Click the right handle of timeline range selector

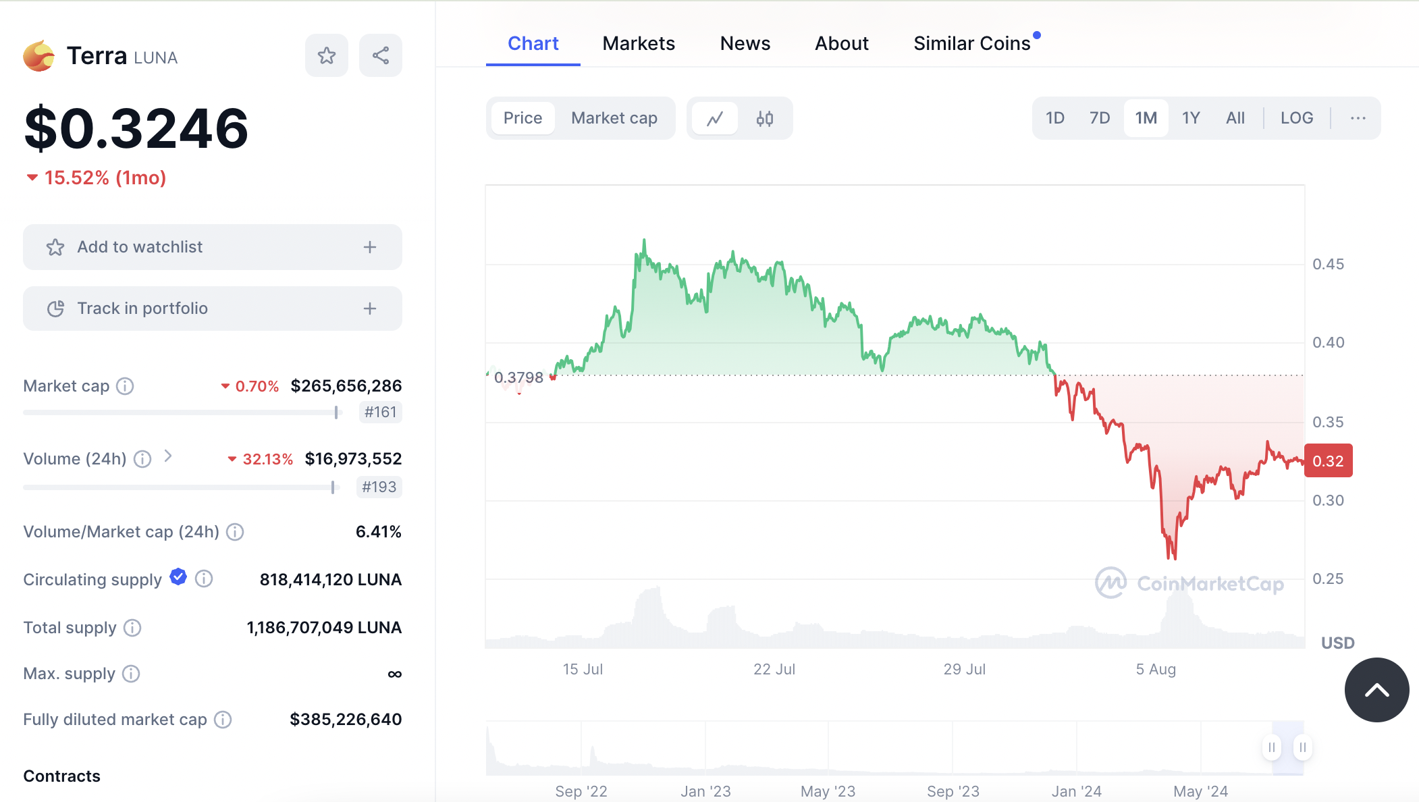1303,747
